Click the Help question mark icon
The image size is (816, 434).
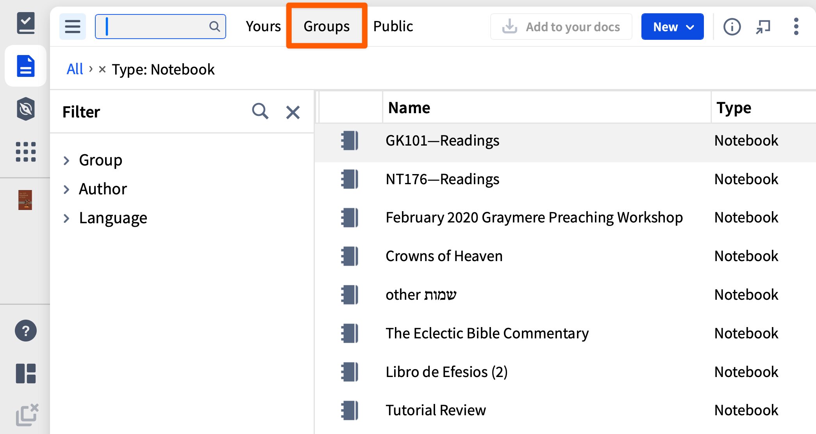click(26, 331)
